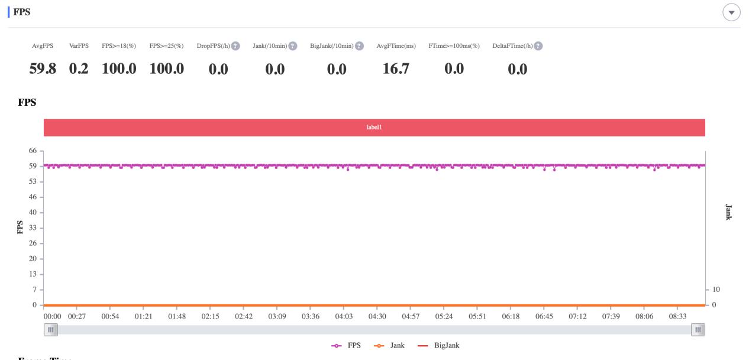Screen dimensions: 749x360
Task: Click the AvgFPS value 59.8
Action: click(43, 69)
